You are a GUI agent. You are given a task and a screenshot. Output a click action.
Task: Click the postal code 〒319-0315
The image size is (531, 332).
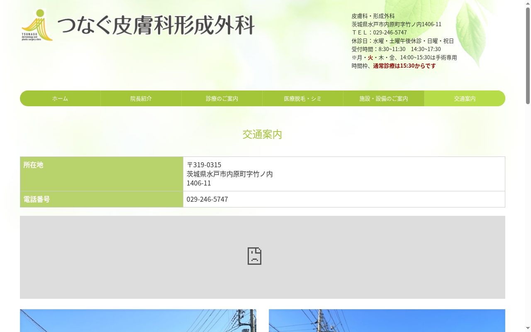pyautogui.click(x=204, y=165)
